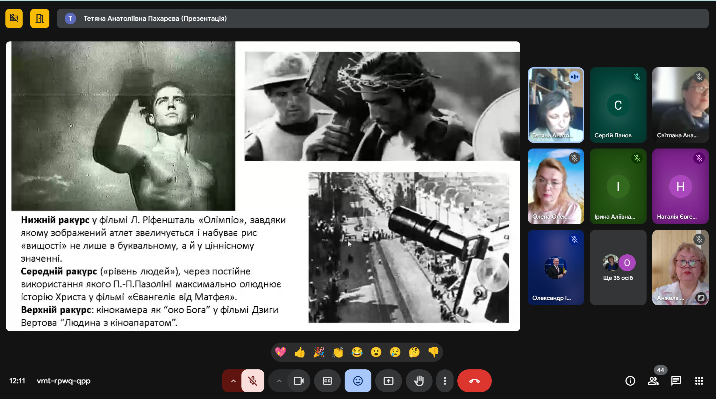Viewport: 716px width, 399px height.
Task: Click muted mic icon on Олександр tile
Action: coord(575,239)
